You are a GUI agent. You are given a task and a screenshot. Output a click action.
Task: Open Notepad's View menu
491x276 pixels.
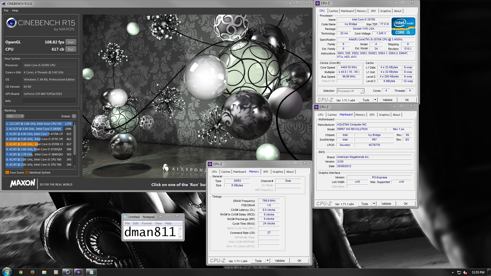pos(158,223)
